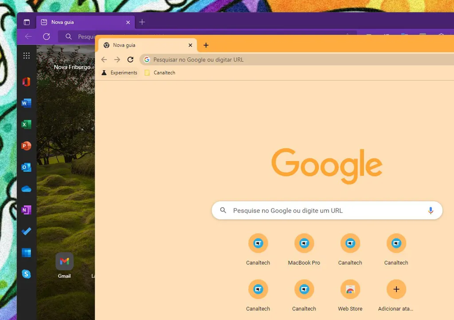Open Outlook from the sidebar
The image size is (454, 320).
click(26, 167)
